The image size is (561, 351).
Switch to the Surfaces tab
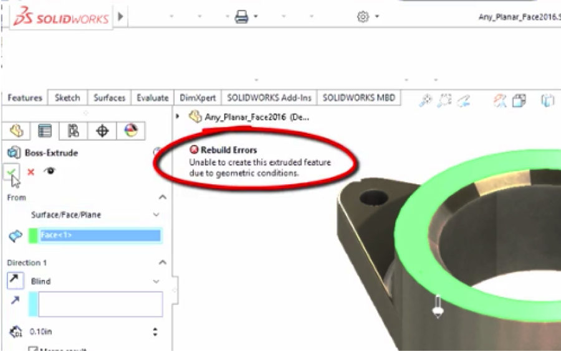(110, 98)
